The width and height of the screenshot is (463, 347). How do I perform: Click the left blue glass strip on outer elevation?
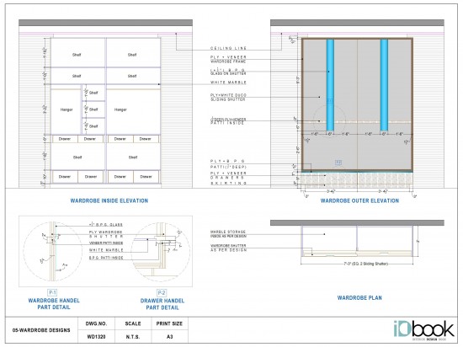(330, 85)
